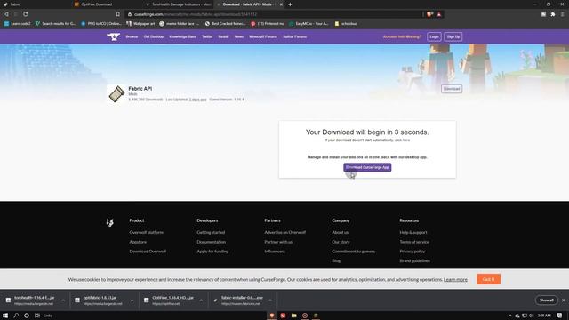Bookmark this page with bookmark icon
This screenshot has width=569, height=320.
(x=118, y=14)
